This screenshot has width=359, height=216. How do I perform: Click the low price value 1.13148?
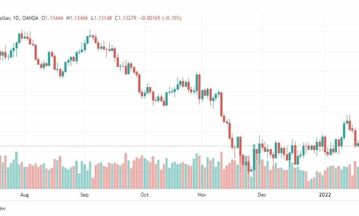pyautogui.click(x=103, y=18)
